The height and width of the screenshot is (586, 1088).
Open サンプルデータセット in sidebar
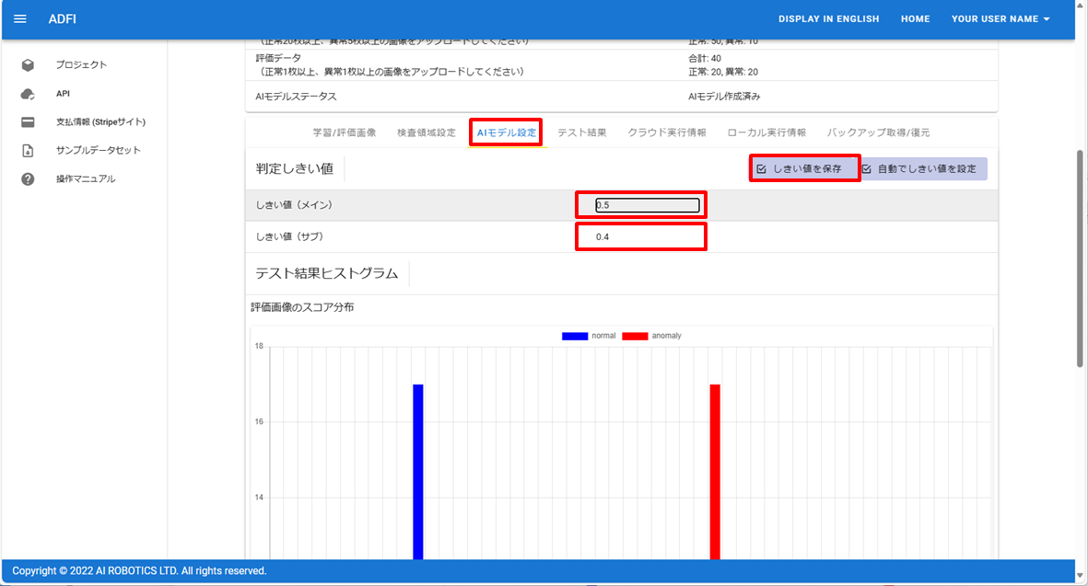(98, 150)
